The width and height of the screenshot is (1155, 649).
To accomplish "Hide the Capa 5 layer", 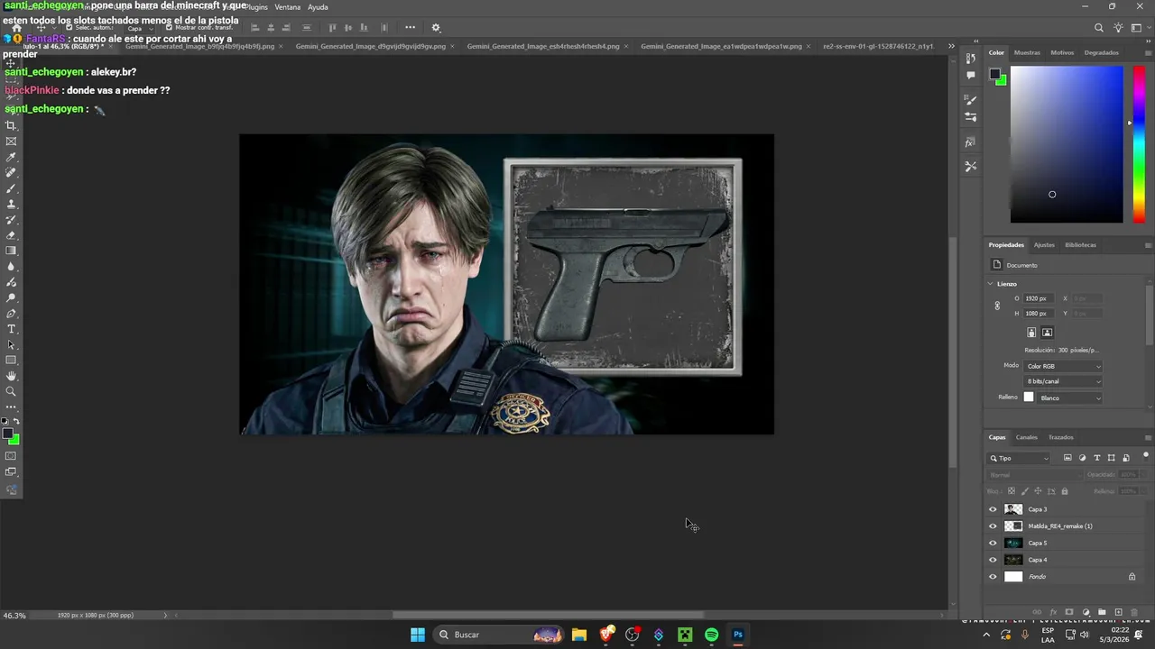I will (993, 543).
